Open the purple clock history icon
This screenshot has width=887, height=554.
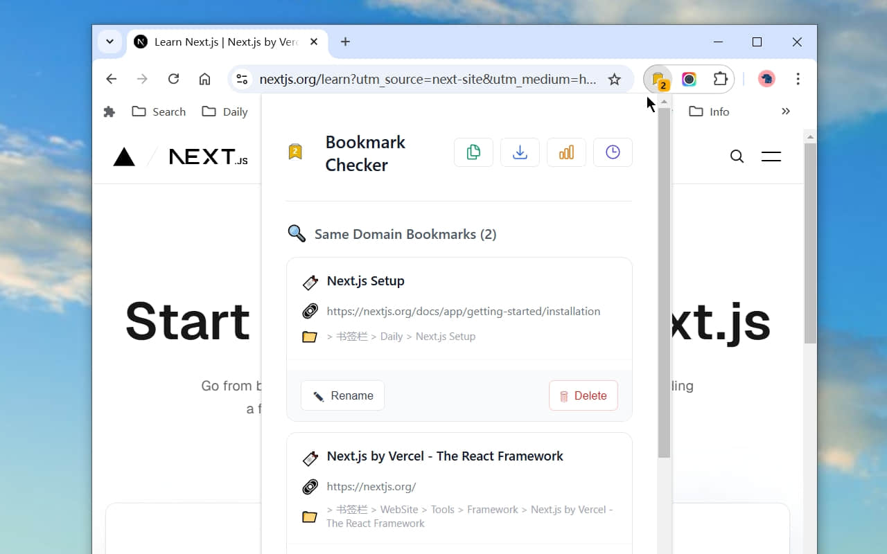613,152
